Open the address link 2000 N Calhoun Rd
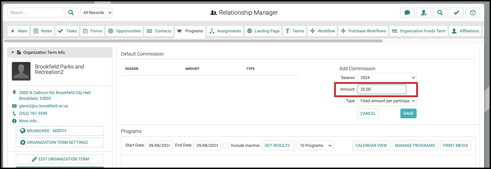Screen dimensions: 491x169 point(55,95)
